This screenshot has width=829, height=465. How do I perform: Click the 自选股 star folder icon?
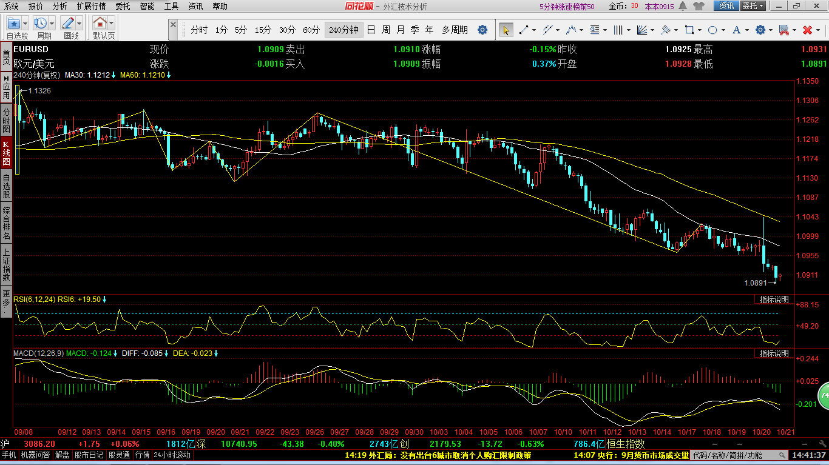point(14,23)
